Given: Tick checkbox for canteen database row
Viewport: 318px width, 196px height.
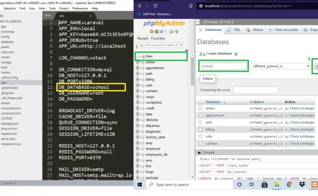Looking at the screenshot, I should [201, 144].
